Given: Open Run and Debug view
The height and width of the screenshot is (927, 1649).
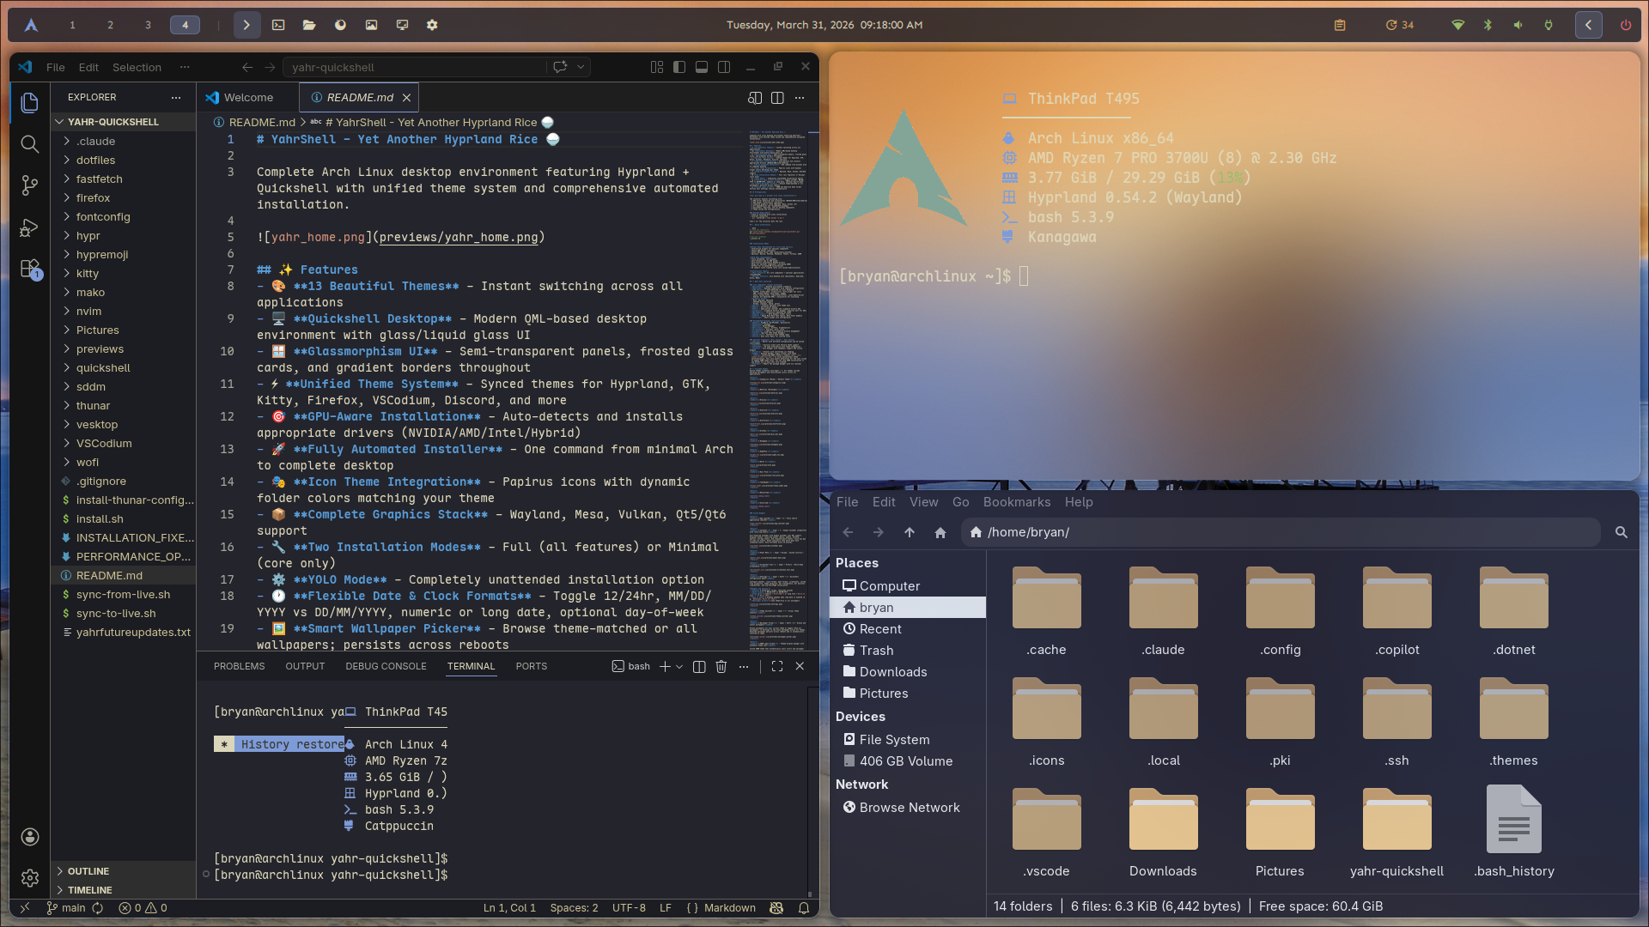Looking at the screenshot, I should coord(29,227).
